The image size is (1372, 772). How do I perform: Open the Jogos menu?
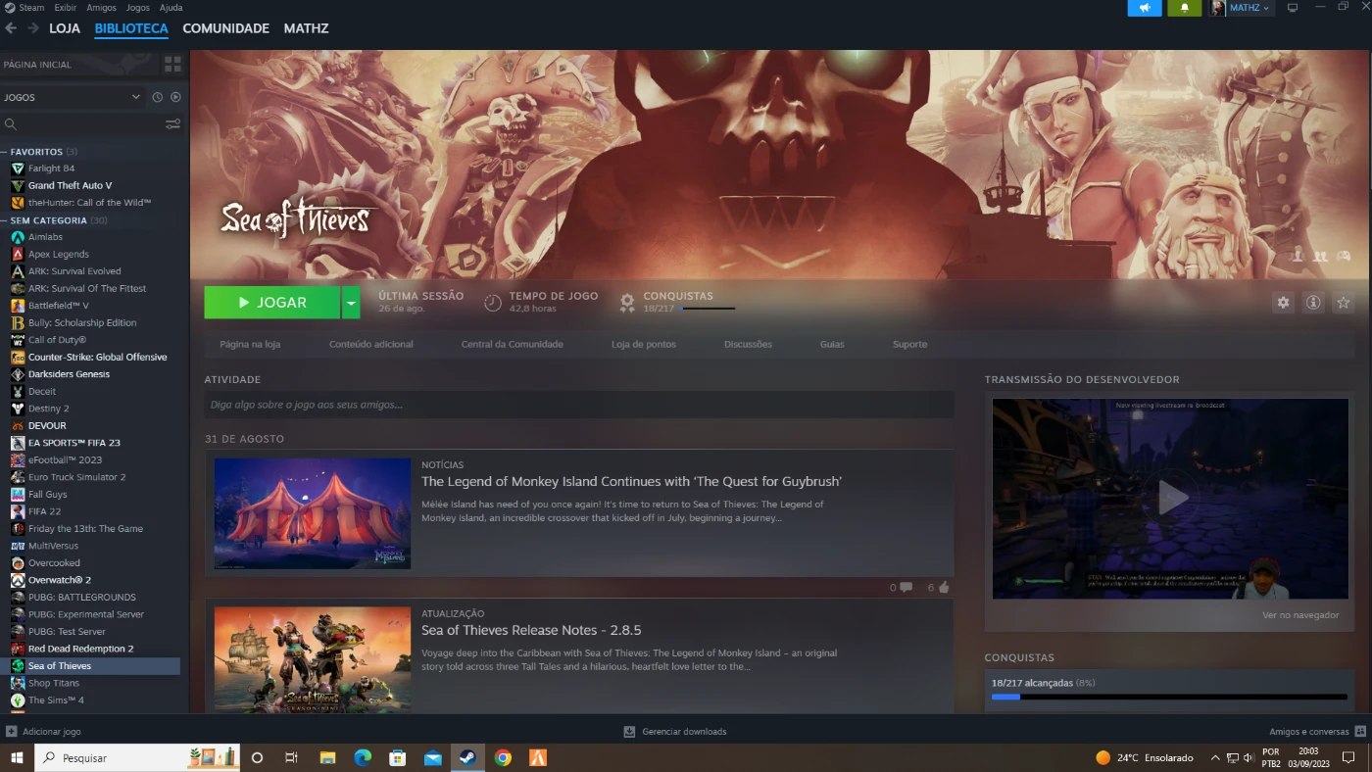[x=138, y=7]
